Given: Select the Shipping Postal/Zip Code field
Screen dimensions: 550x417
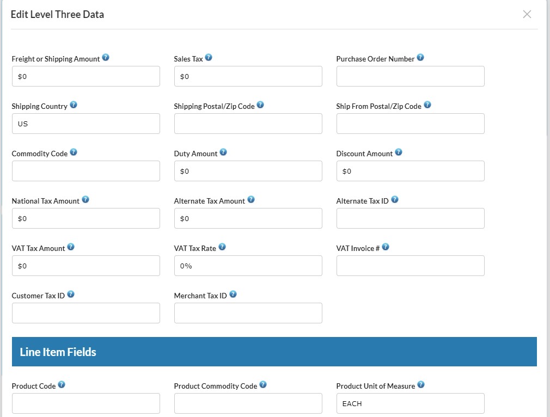Looking at the screenshot, I should pyautogui.click(x=248, y=124).
